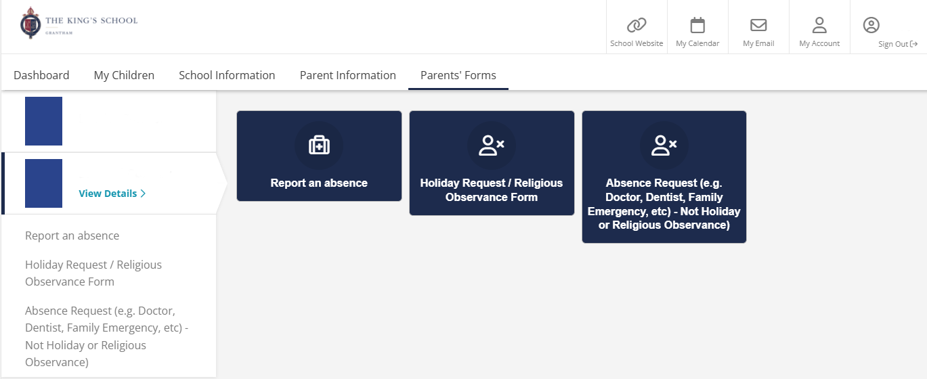Image resolution: width=927 pixels, height=379 pixels.
Task: Open the My Children tab
Action: coord(124,75)
